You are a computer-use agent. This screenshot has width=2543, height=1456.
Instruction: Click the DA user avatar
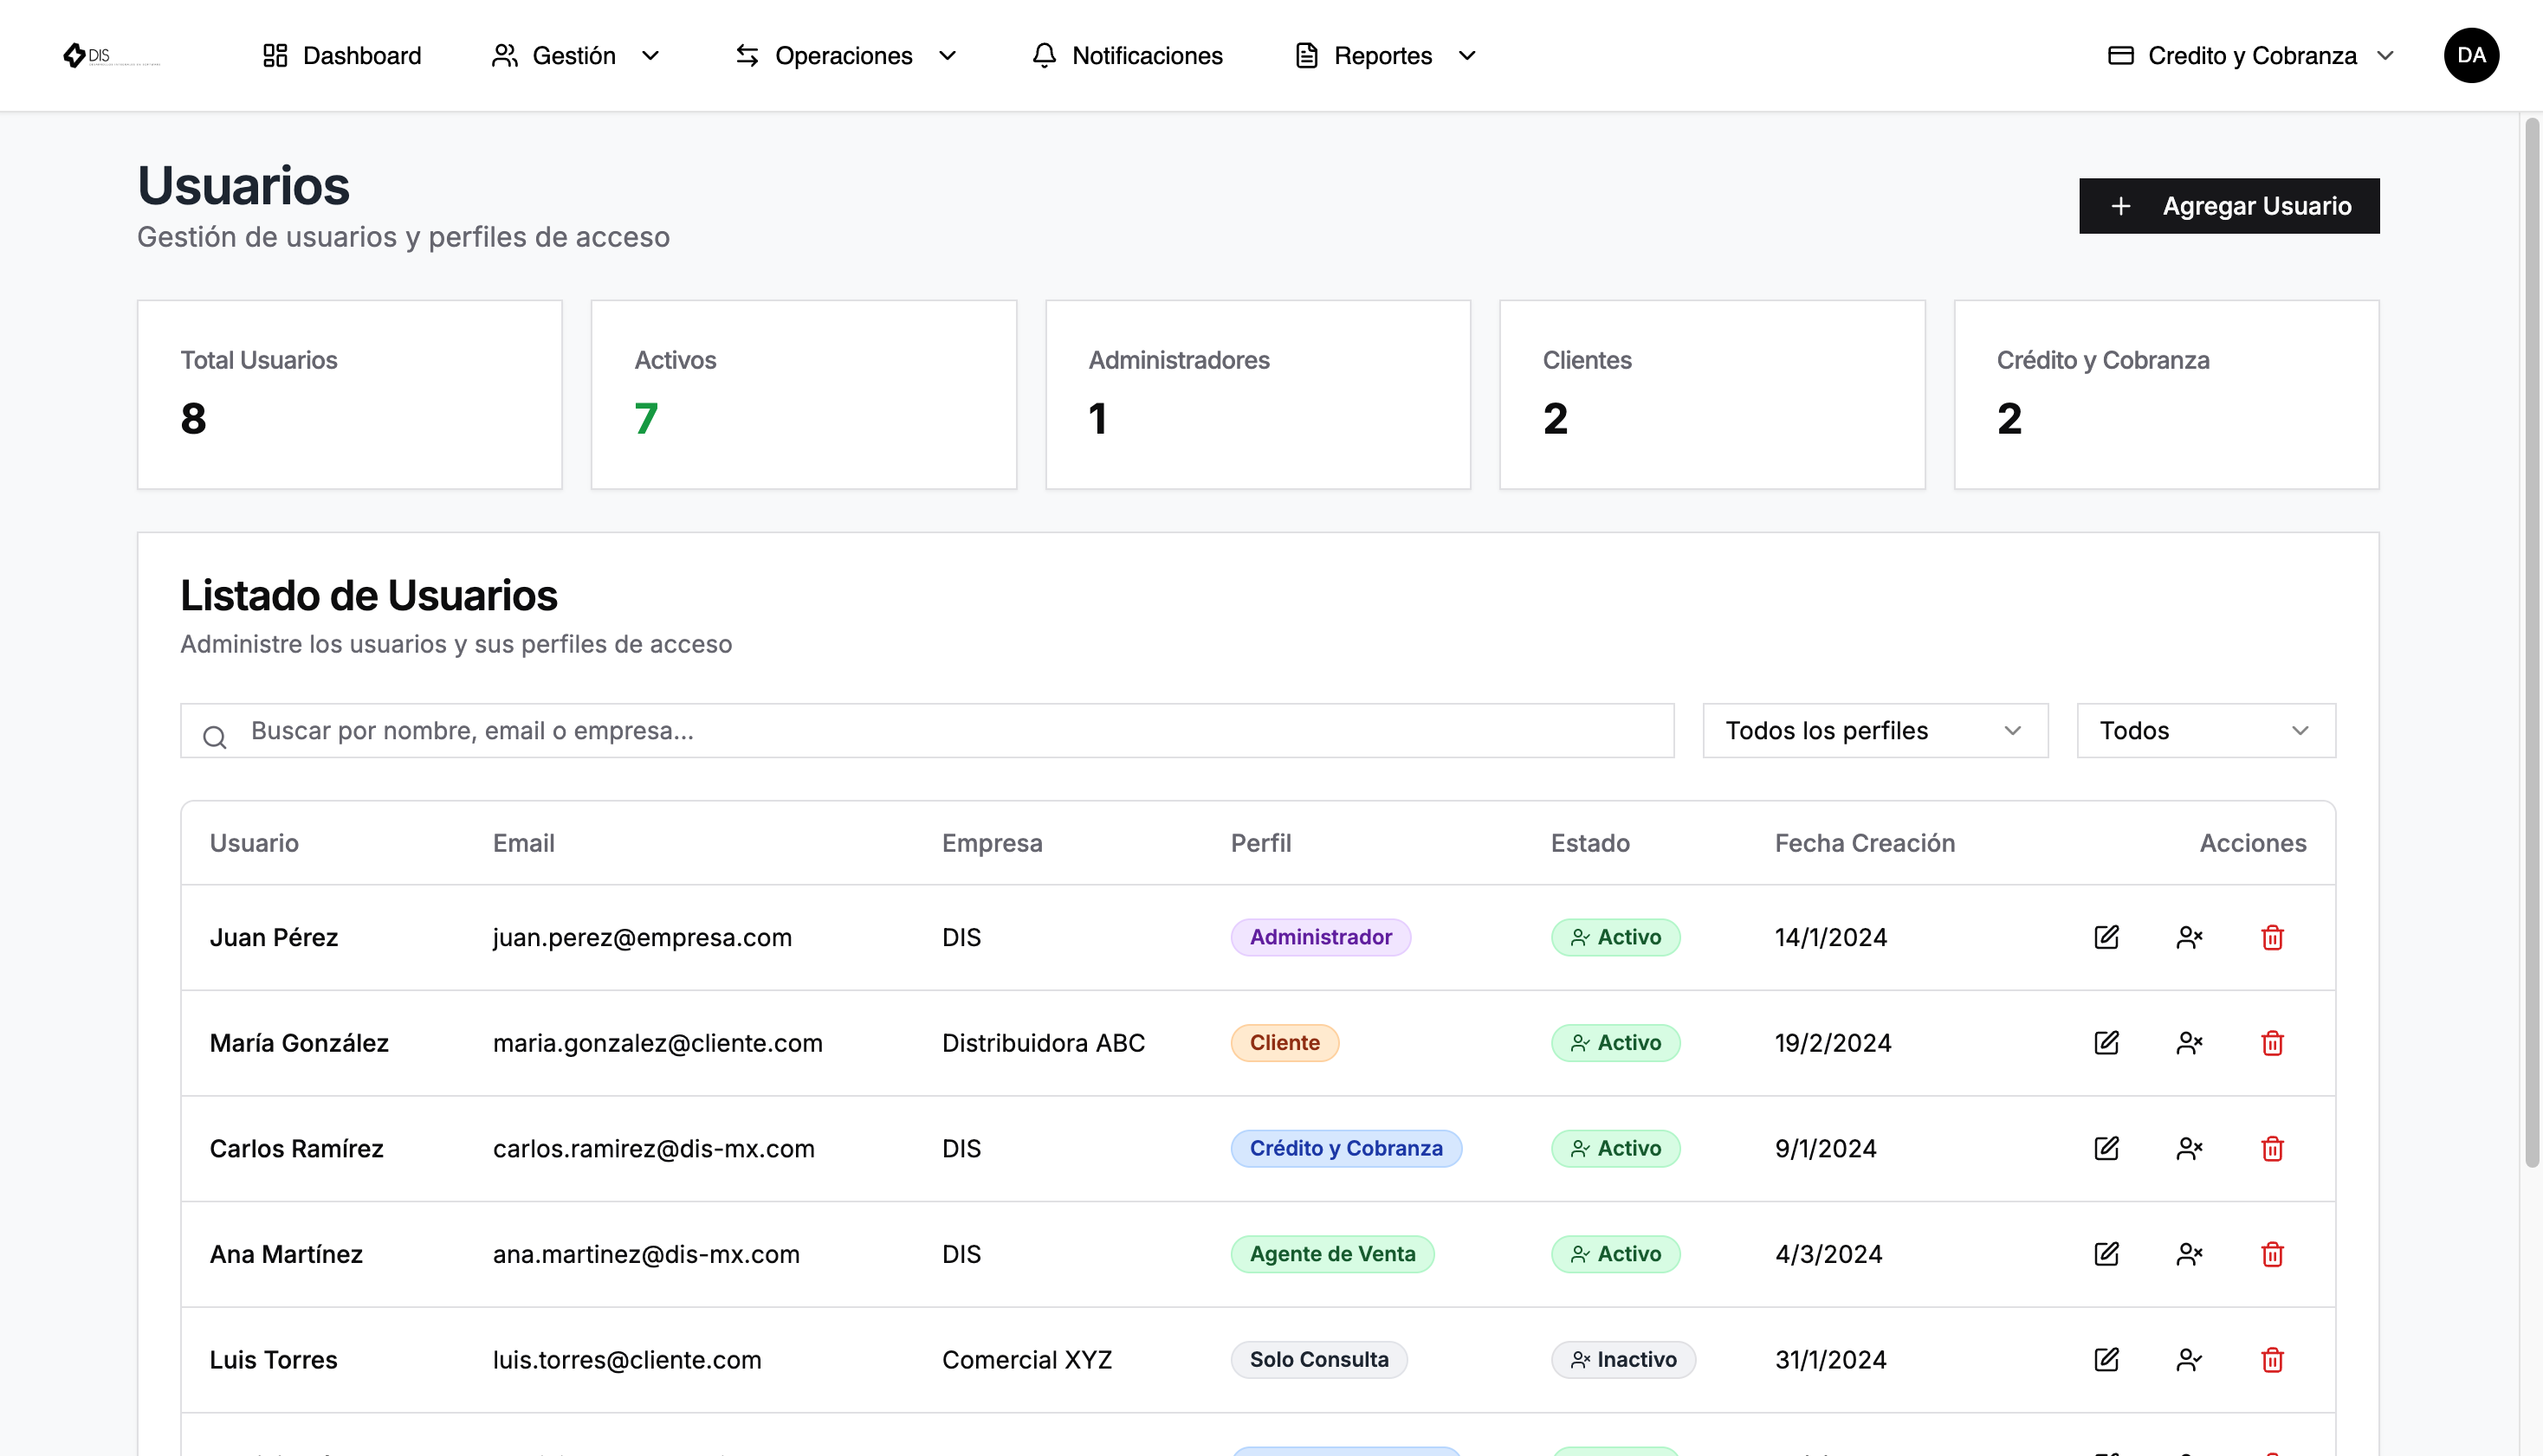click(2471, 55)
